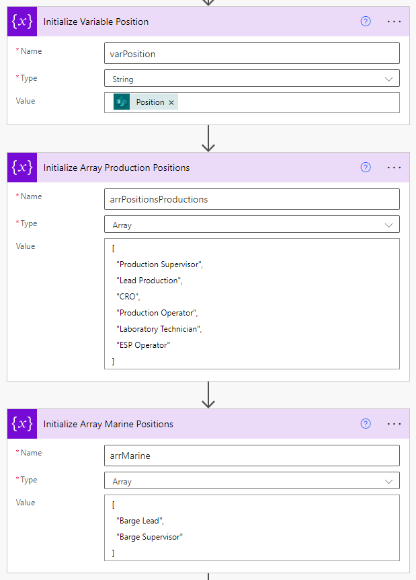Click the {x} icon on Initialize Array Marine Positions

[x=21, y=423]
